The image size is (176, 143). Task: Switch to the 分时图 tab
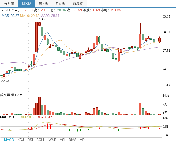click(x=9, y=4)
